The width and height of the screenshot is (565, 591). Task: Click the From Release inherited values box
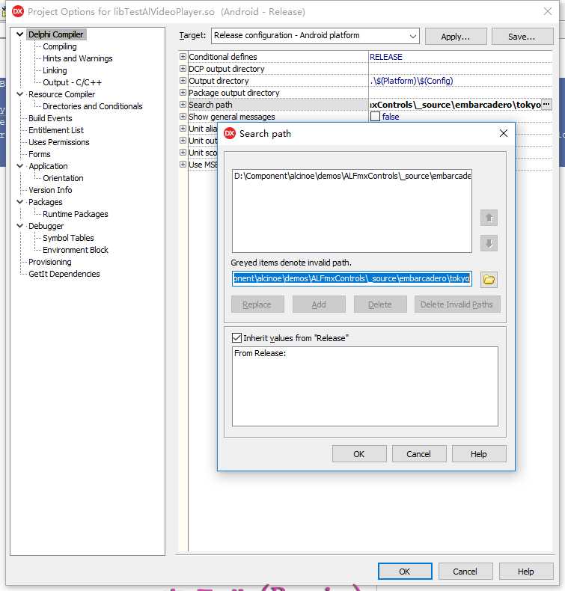pyautogui.click(x=365, y=386)
